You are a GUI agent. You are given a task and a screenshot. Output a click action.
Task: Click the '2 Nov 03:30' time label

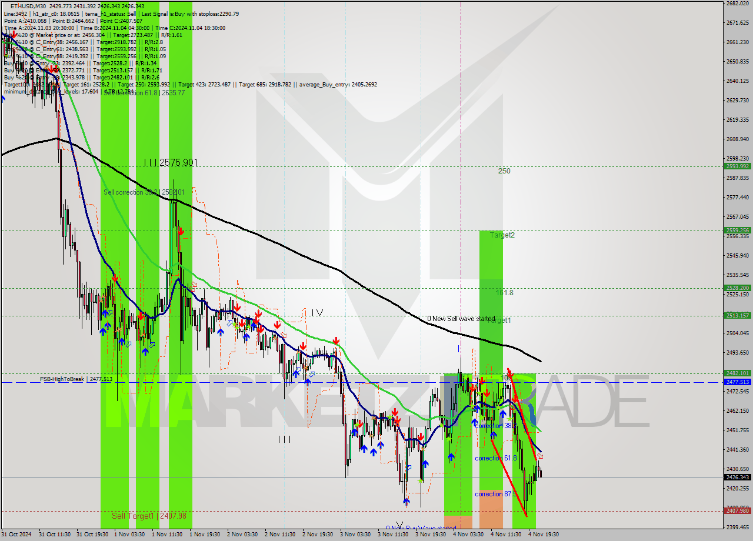click(242, 535)
